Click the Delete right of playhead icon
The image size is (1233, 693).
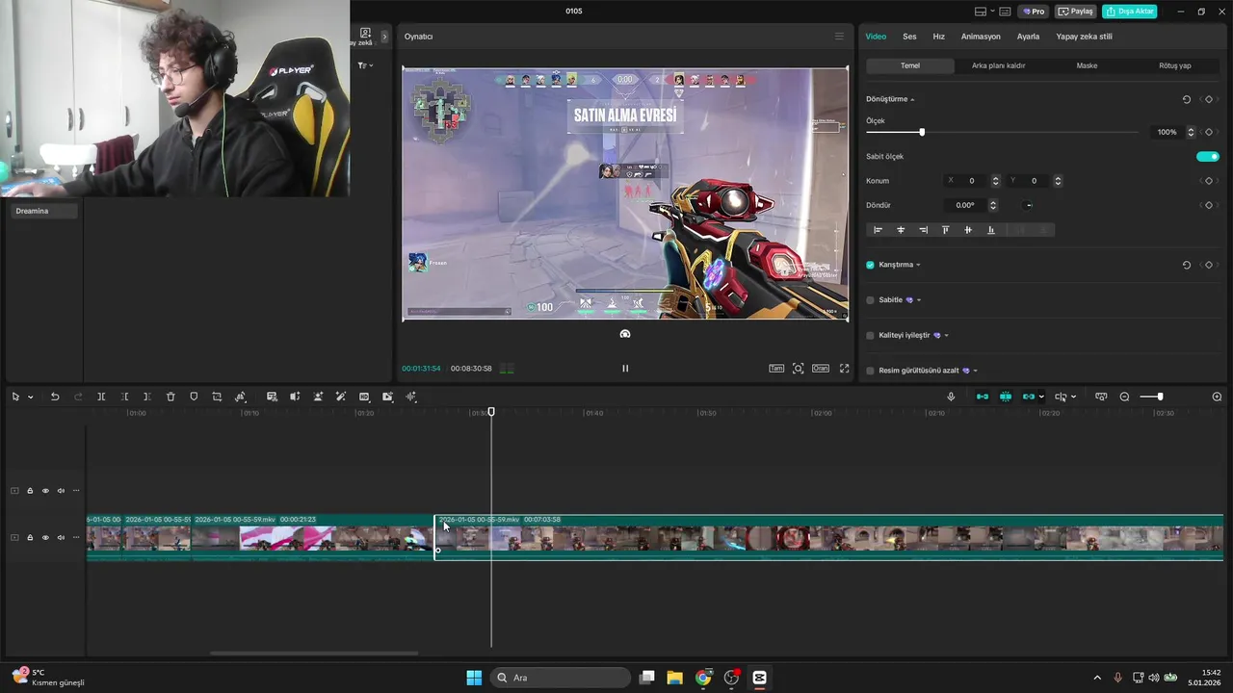coord(146,397)
